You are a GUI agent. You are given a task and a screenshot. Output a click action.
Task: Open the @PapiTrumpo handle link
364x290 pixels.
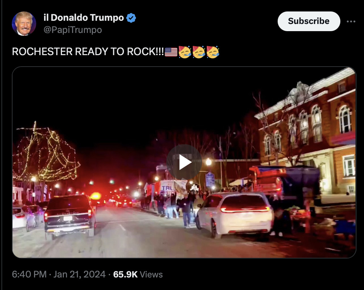(73, 30)
